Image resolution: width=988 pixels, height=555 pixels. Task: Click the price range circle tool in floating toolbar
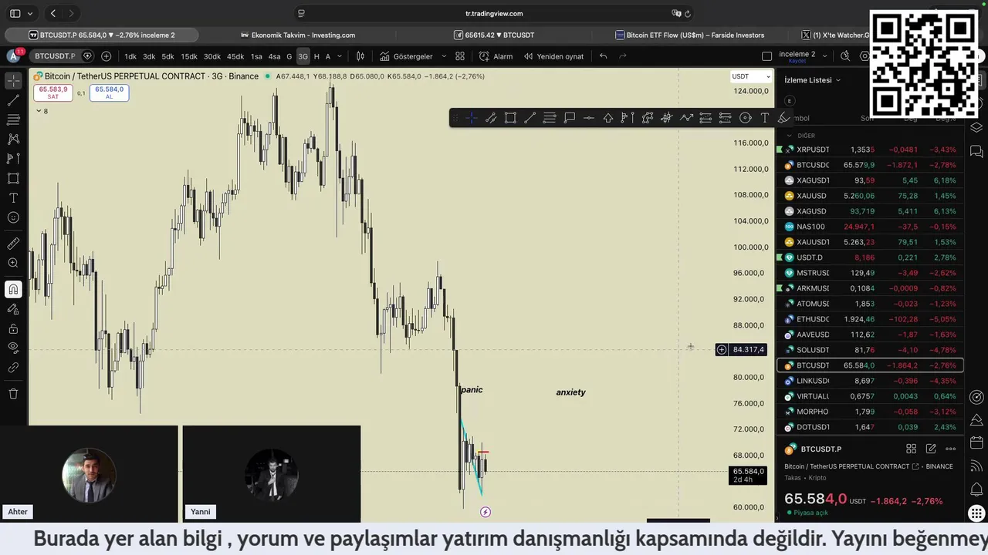coord(745,118)
